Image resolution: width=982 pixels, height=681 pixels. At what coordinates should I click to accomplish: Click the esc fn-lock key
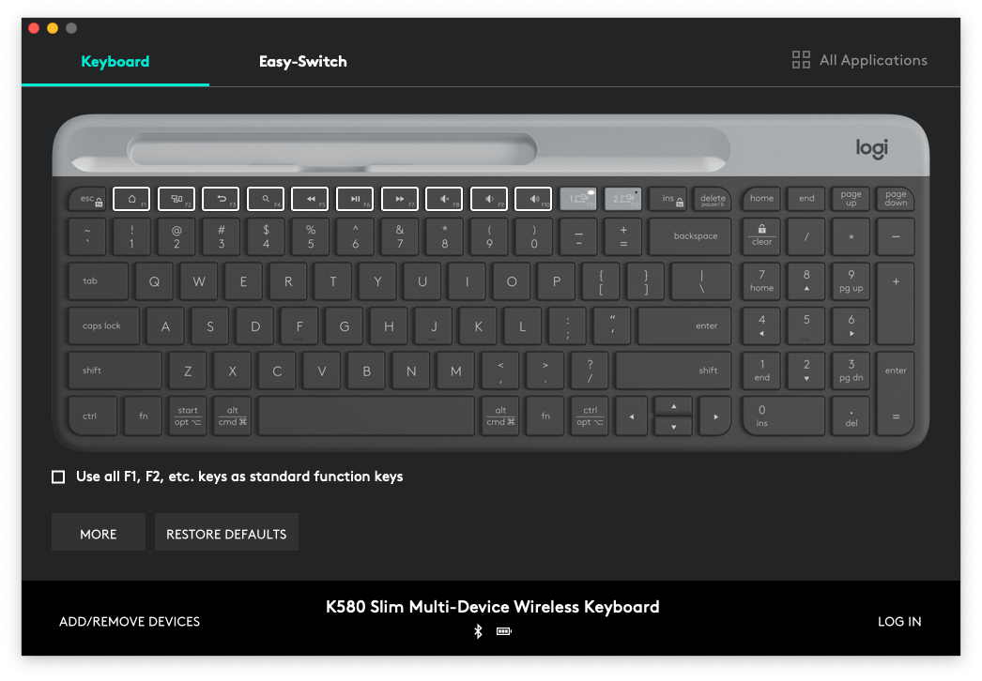(87, 199)
